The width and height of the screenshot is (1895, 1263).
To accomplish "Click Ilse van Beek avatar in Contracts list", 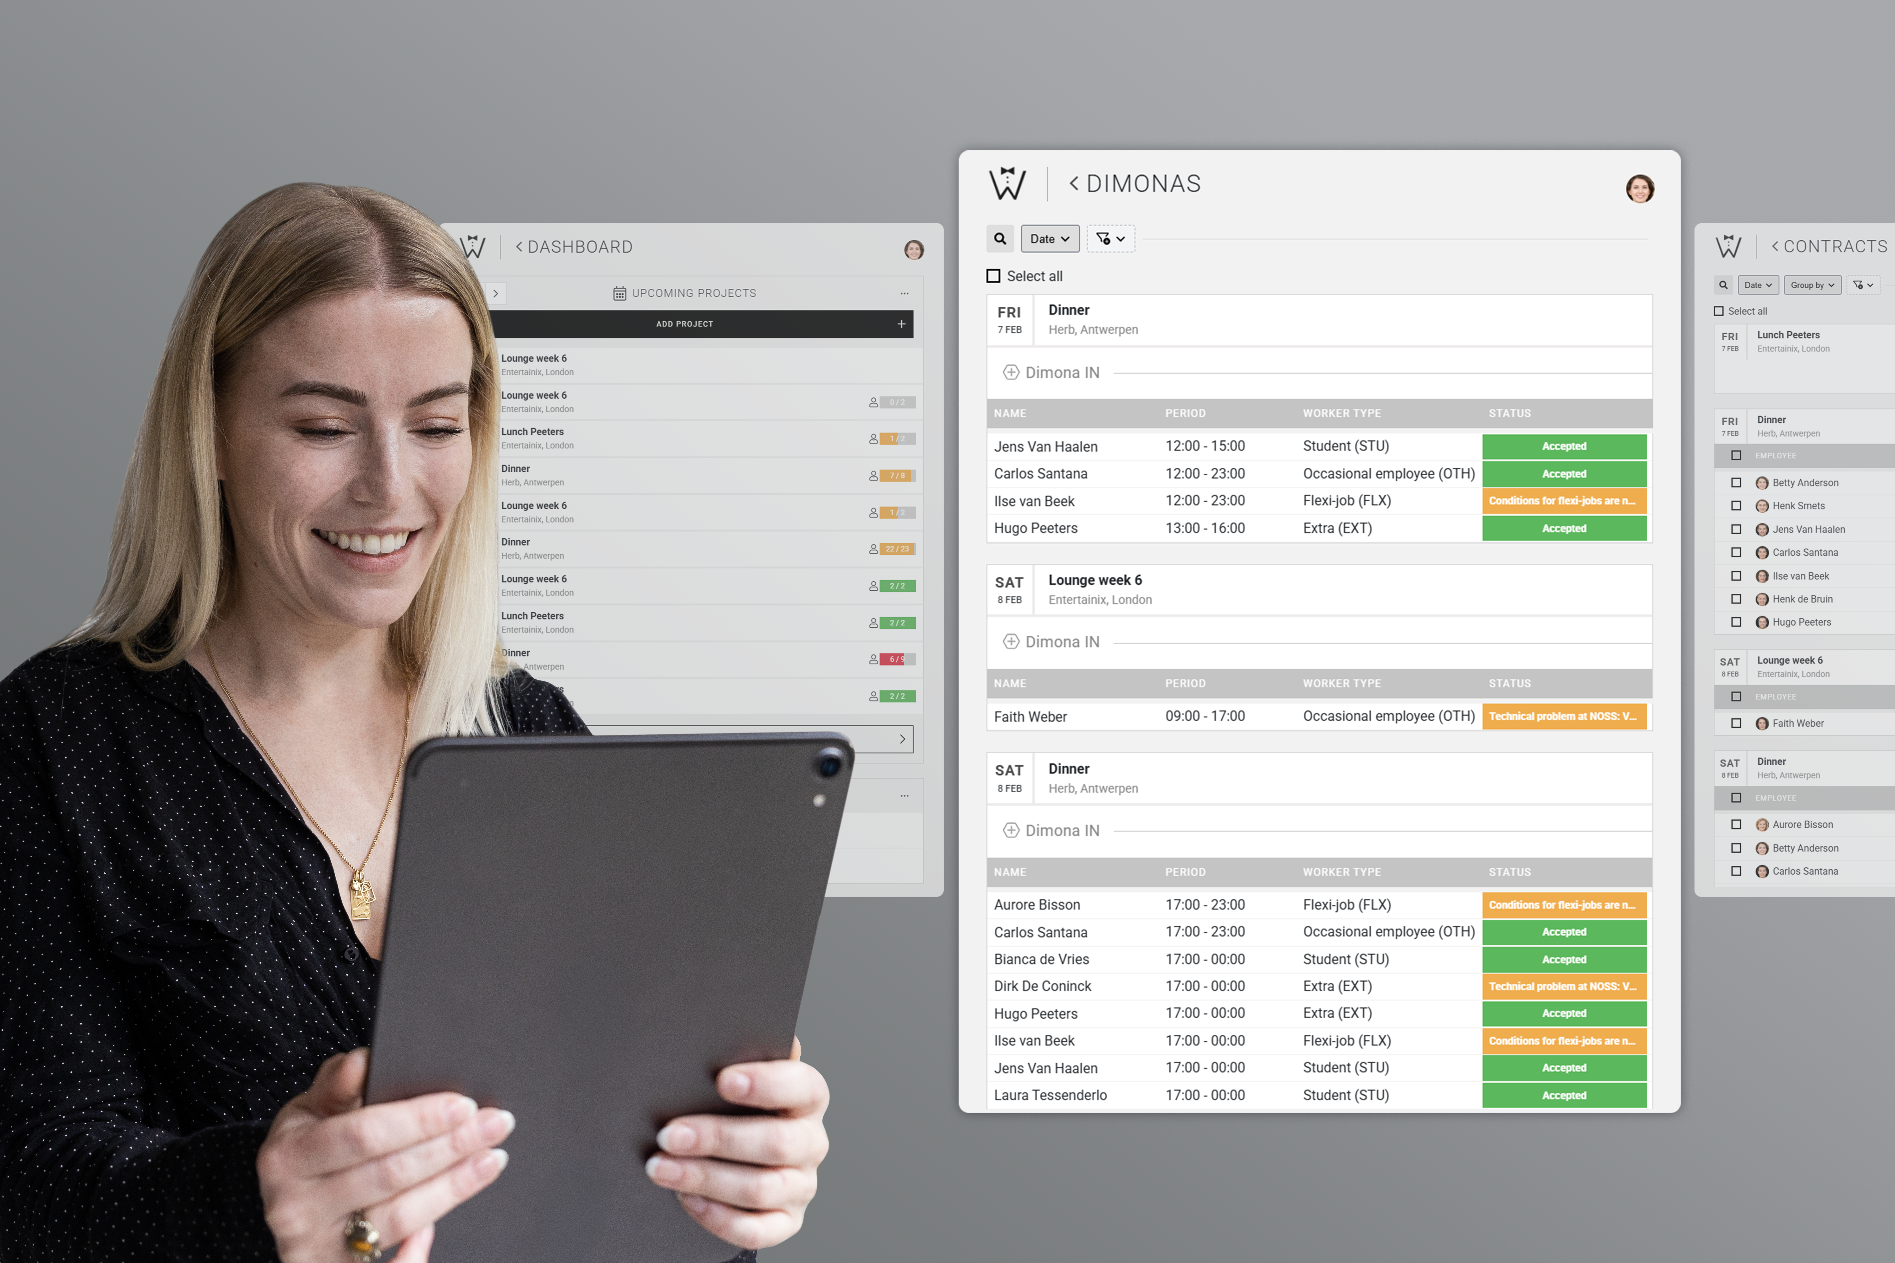I will 1761,576.
